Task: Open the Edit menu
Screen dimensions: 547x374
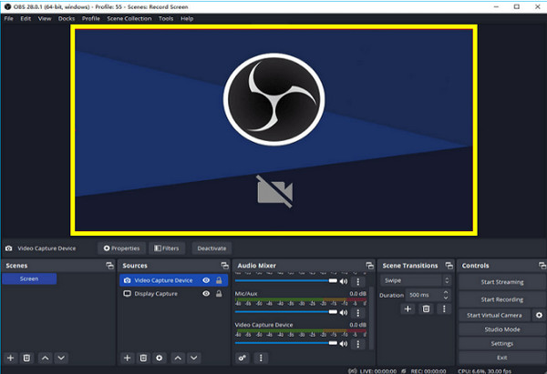Action: click(x=26, y=19)
